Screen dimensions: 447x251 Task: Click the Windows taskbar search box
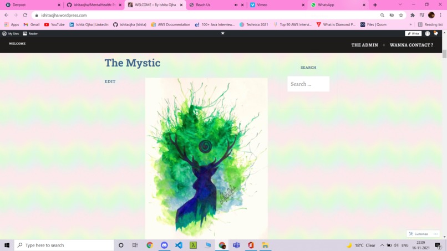coord(64,245)
